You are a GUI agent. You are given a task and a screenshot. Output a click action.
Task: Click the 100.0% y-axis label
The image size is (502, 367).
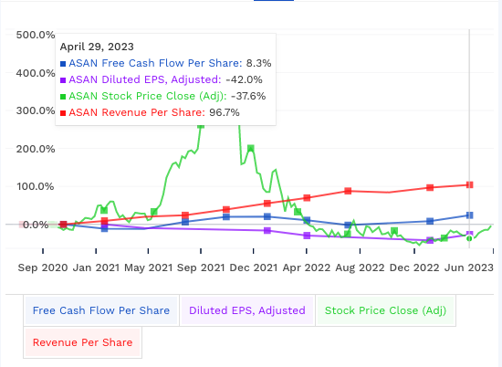(x=36, y=186)
